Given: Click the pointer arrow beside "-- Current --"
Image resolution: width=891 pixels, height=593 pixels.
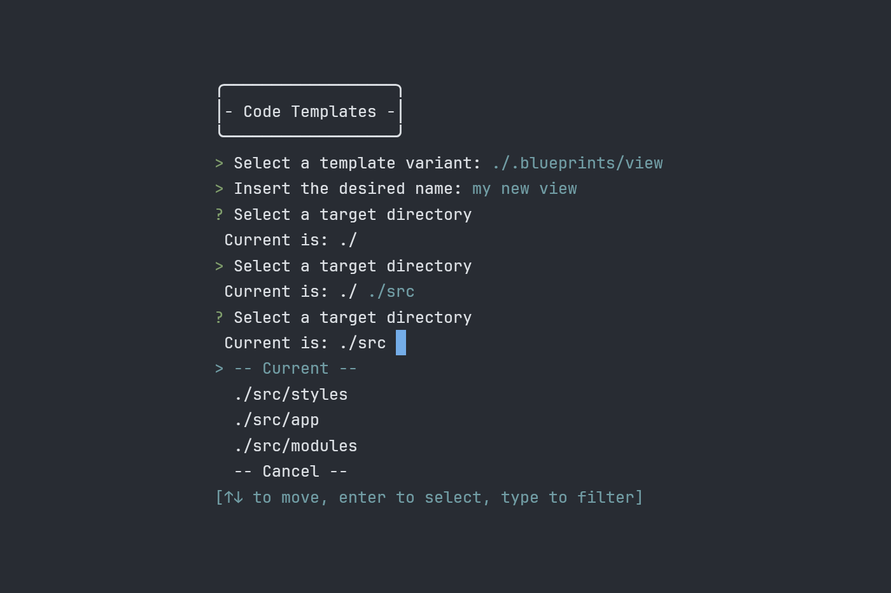Looking at the screenshot, I should click(x=220, y=369).
